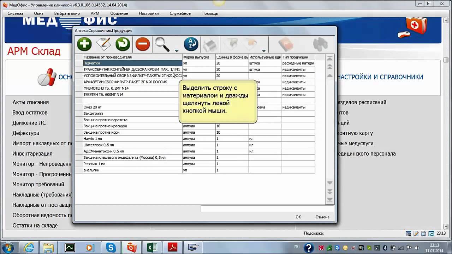The height and width of the screenshot is (254, 452).
Task: Click the red minus delete record icon
Action: pyautogui.click(x=143, y=44)
